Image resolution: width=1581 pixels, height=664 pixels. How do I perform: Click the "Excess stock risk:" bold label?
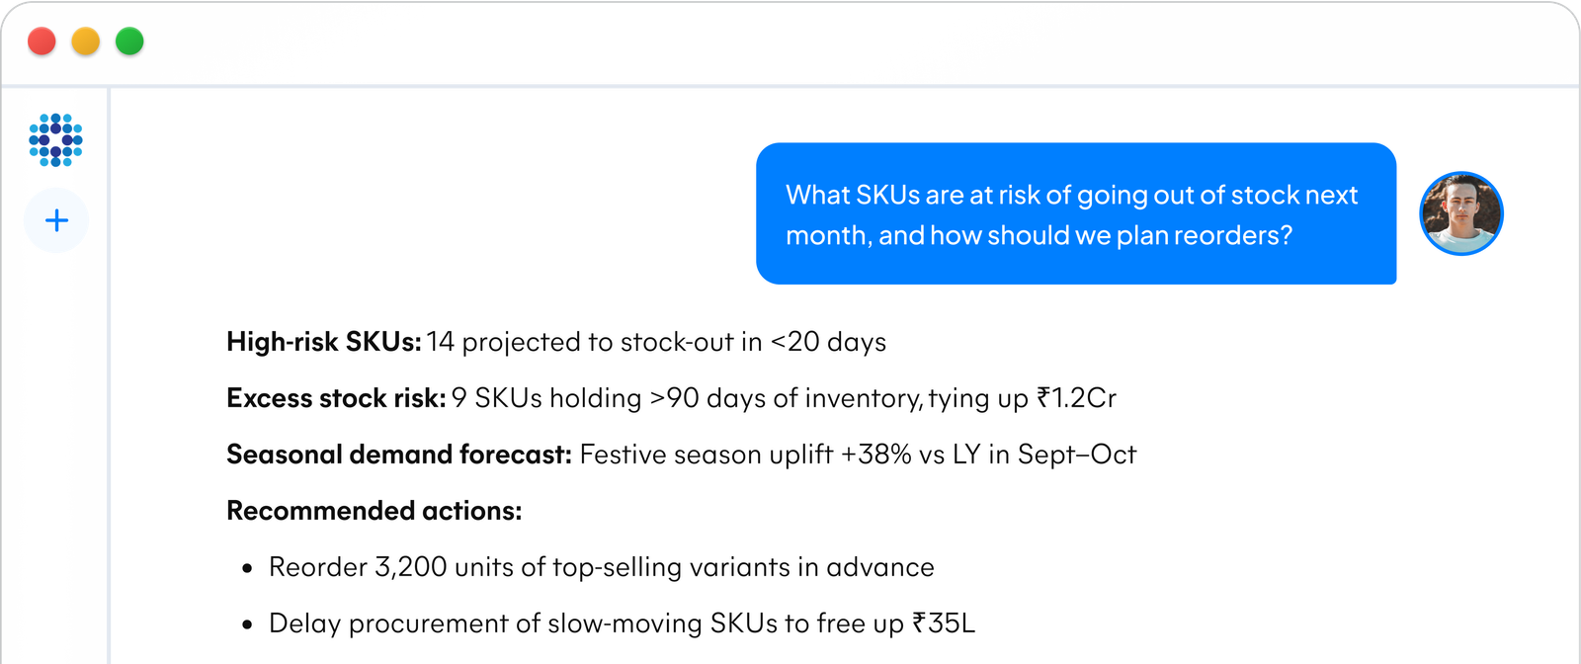click(336, 398)
